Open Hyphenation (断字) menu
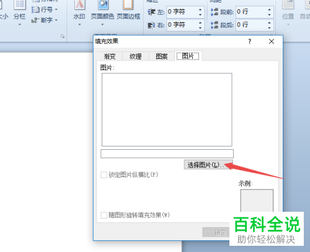310x252 pixels. coord(45,20)
